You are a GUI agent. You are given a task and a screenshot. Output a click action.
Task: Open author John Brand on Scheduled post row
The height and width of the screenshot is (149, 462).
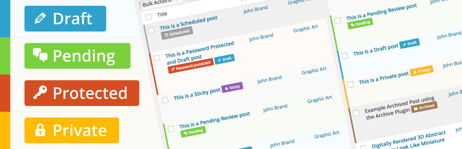tap(256, 10)
